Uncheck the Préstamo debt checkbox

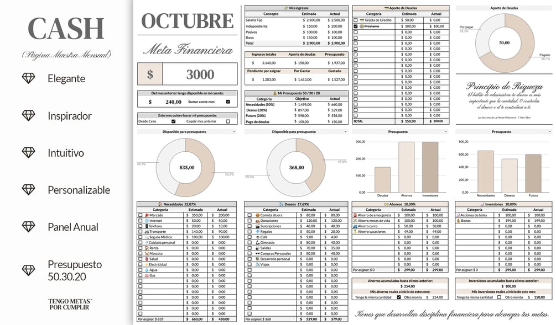[x=356, y=26]
